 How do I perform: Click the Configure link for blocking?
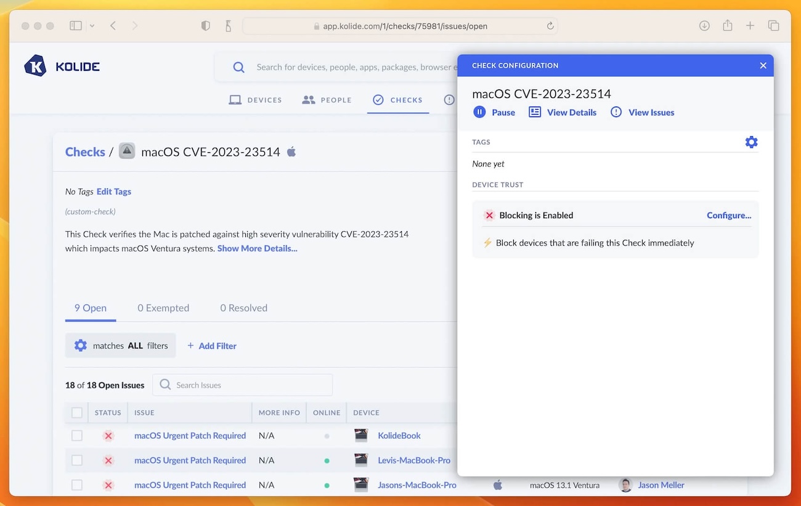(x=729, y=215)
